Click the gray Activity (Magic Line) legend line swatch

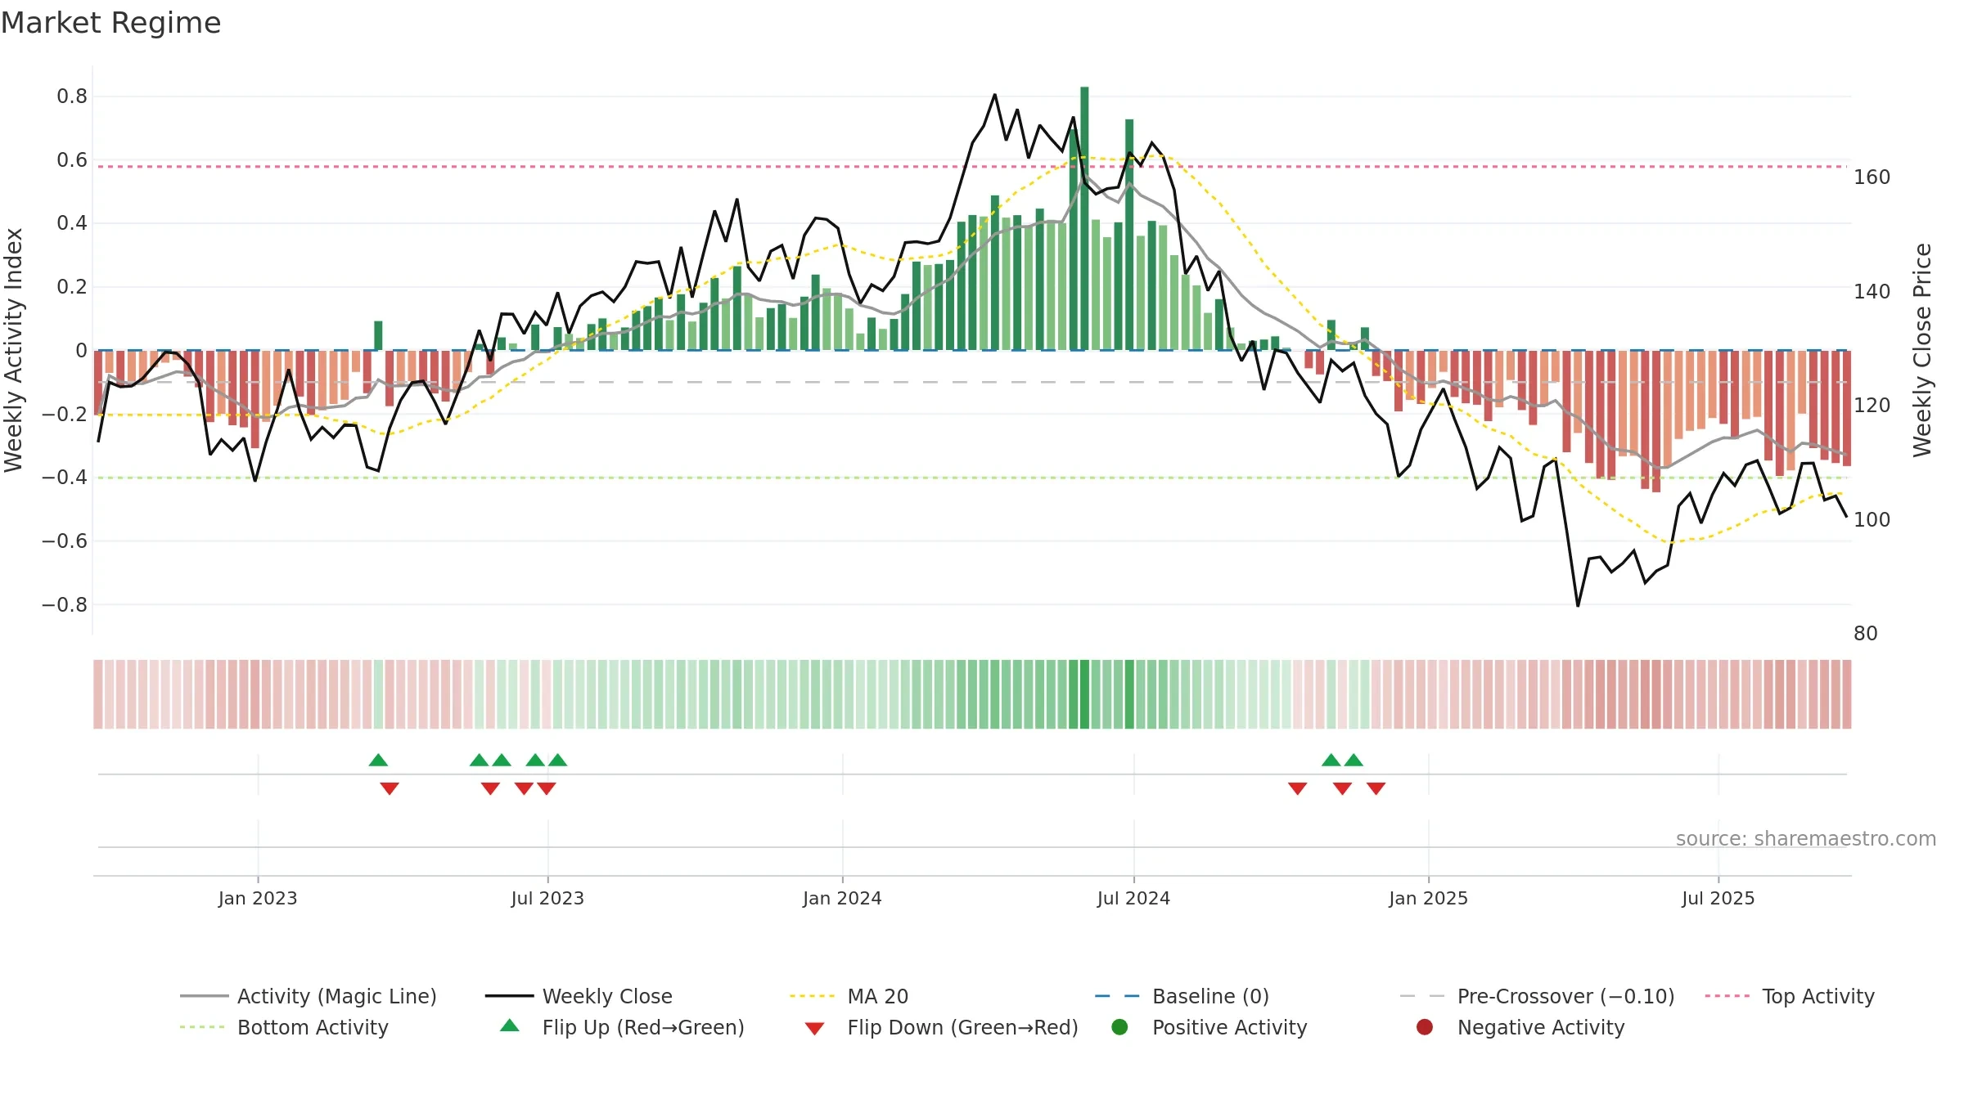[x=204, y=996]
